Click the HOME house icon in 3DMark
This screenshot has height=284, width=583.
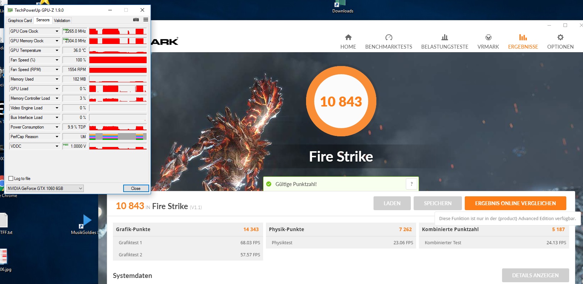pyautogui.click(x=348, y=37)
